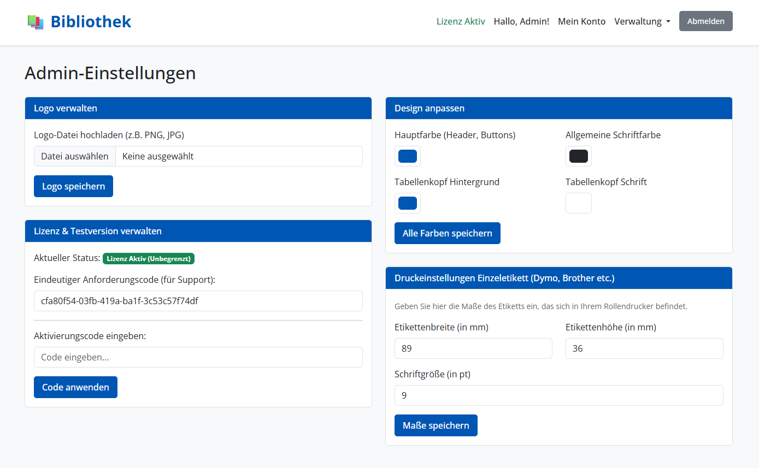Open the Verwaltung dropdown menu
Viewport: 759px width, 468px height.
642,21
